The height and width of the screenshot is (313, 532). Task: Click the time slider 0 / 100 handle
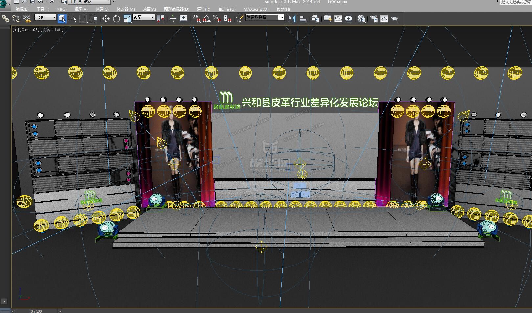pyautogui.click(x=36, y=311)
